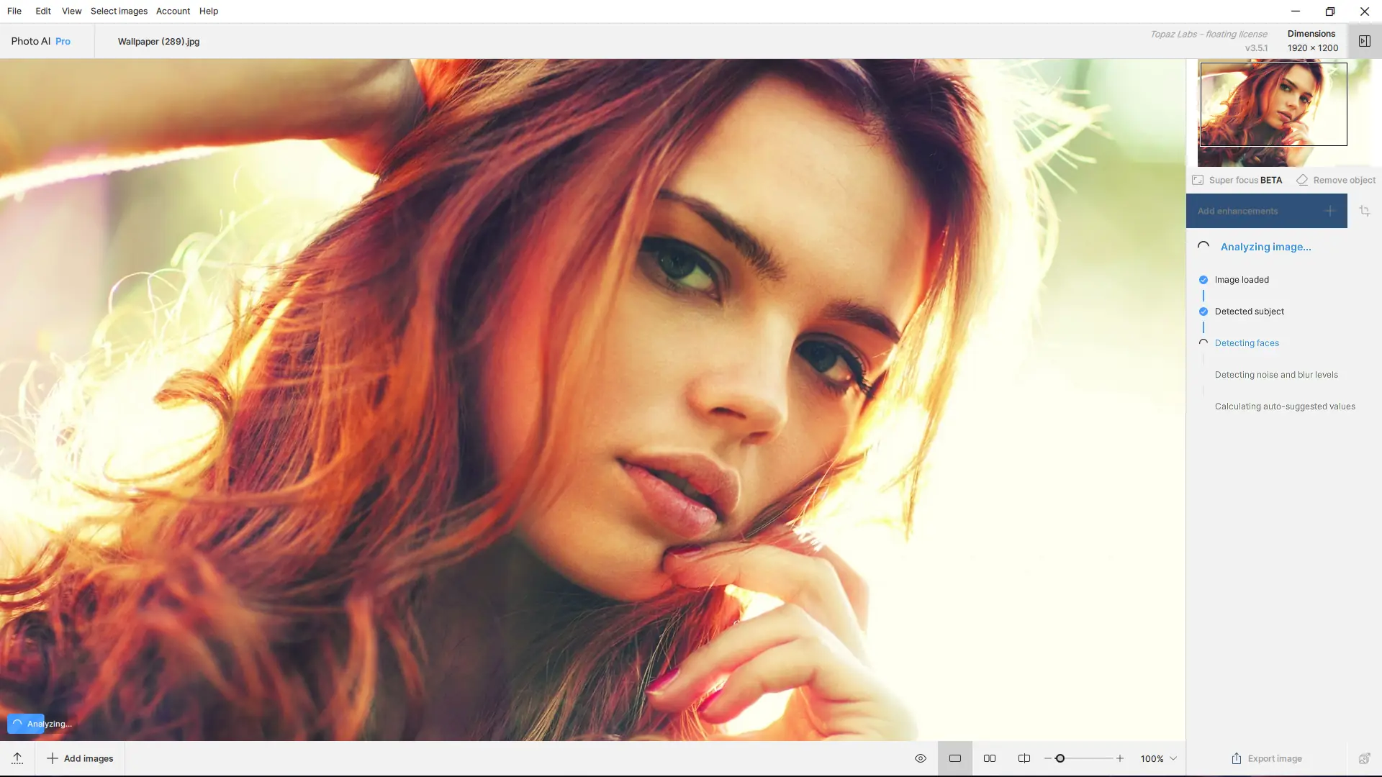Click the zoom in plus icon
Image resolution: width=1382 pixels, height=777 pixels.
(1120, 758)
